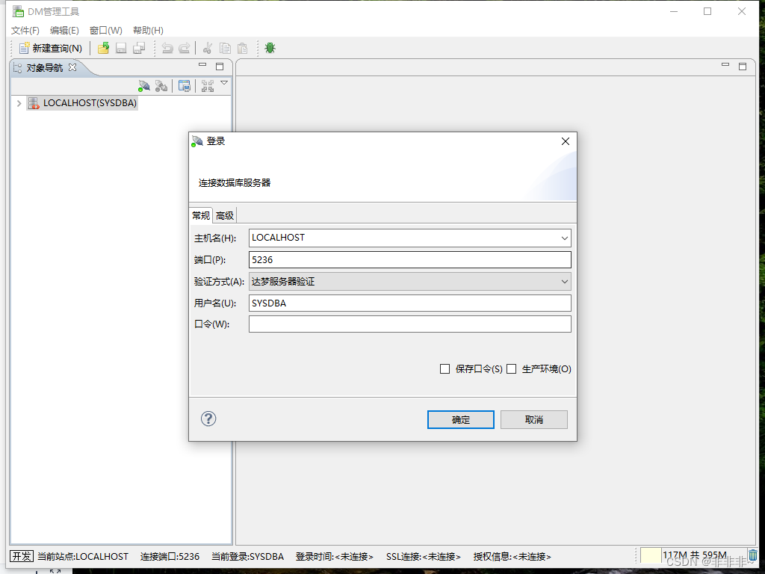Minimize the right editor area panel

click(725, 64)
